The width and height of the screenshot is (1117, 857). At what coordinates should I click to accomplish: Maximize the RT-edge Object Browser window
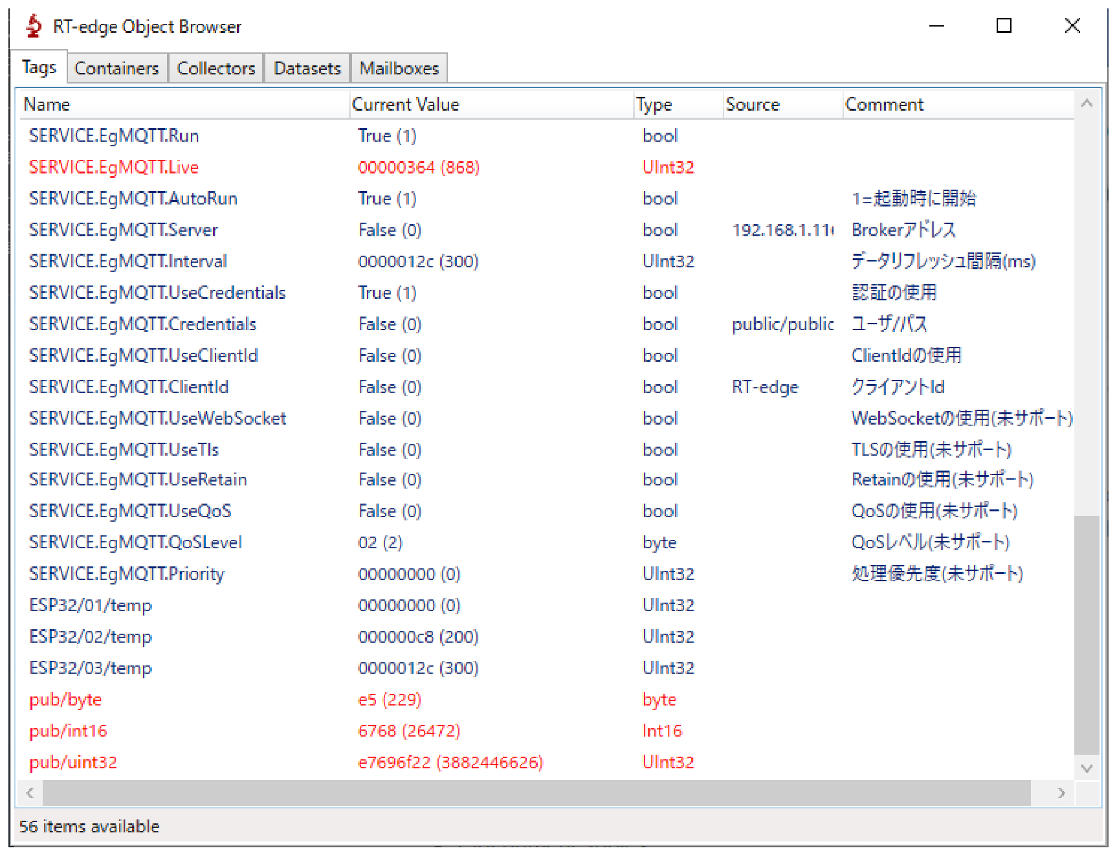(1004, 25)
